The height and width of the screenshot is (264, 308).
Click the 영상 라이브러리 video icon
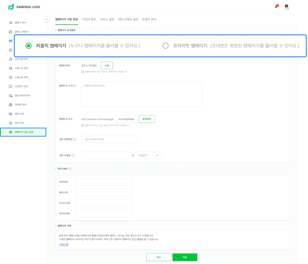(10, 96)
